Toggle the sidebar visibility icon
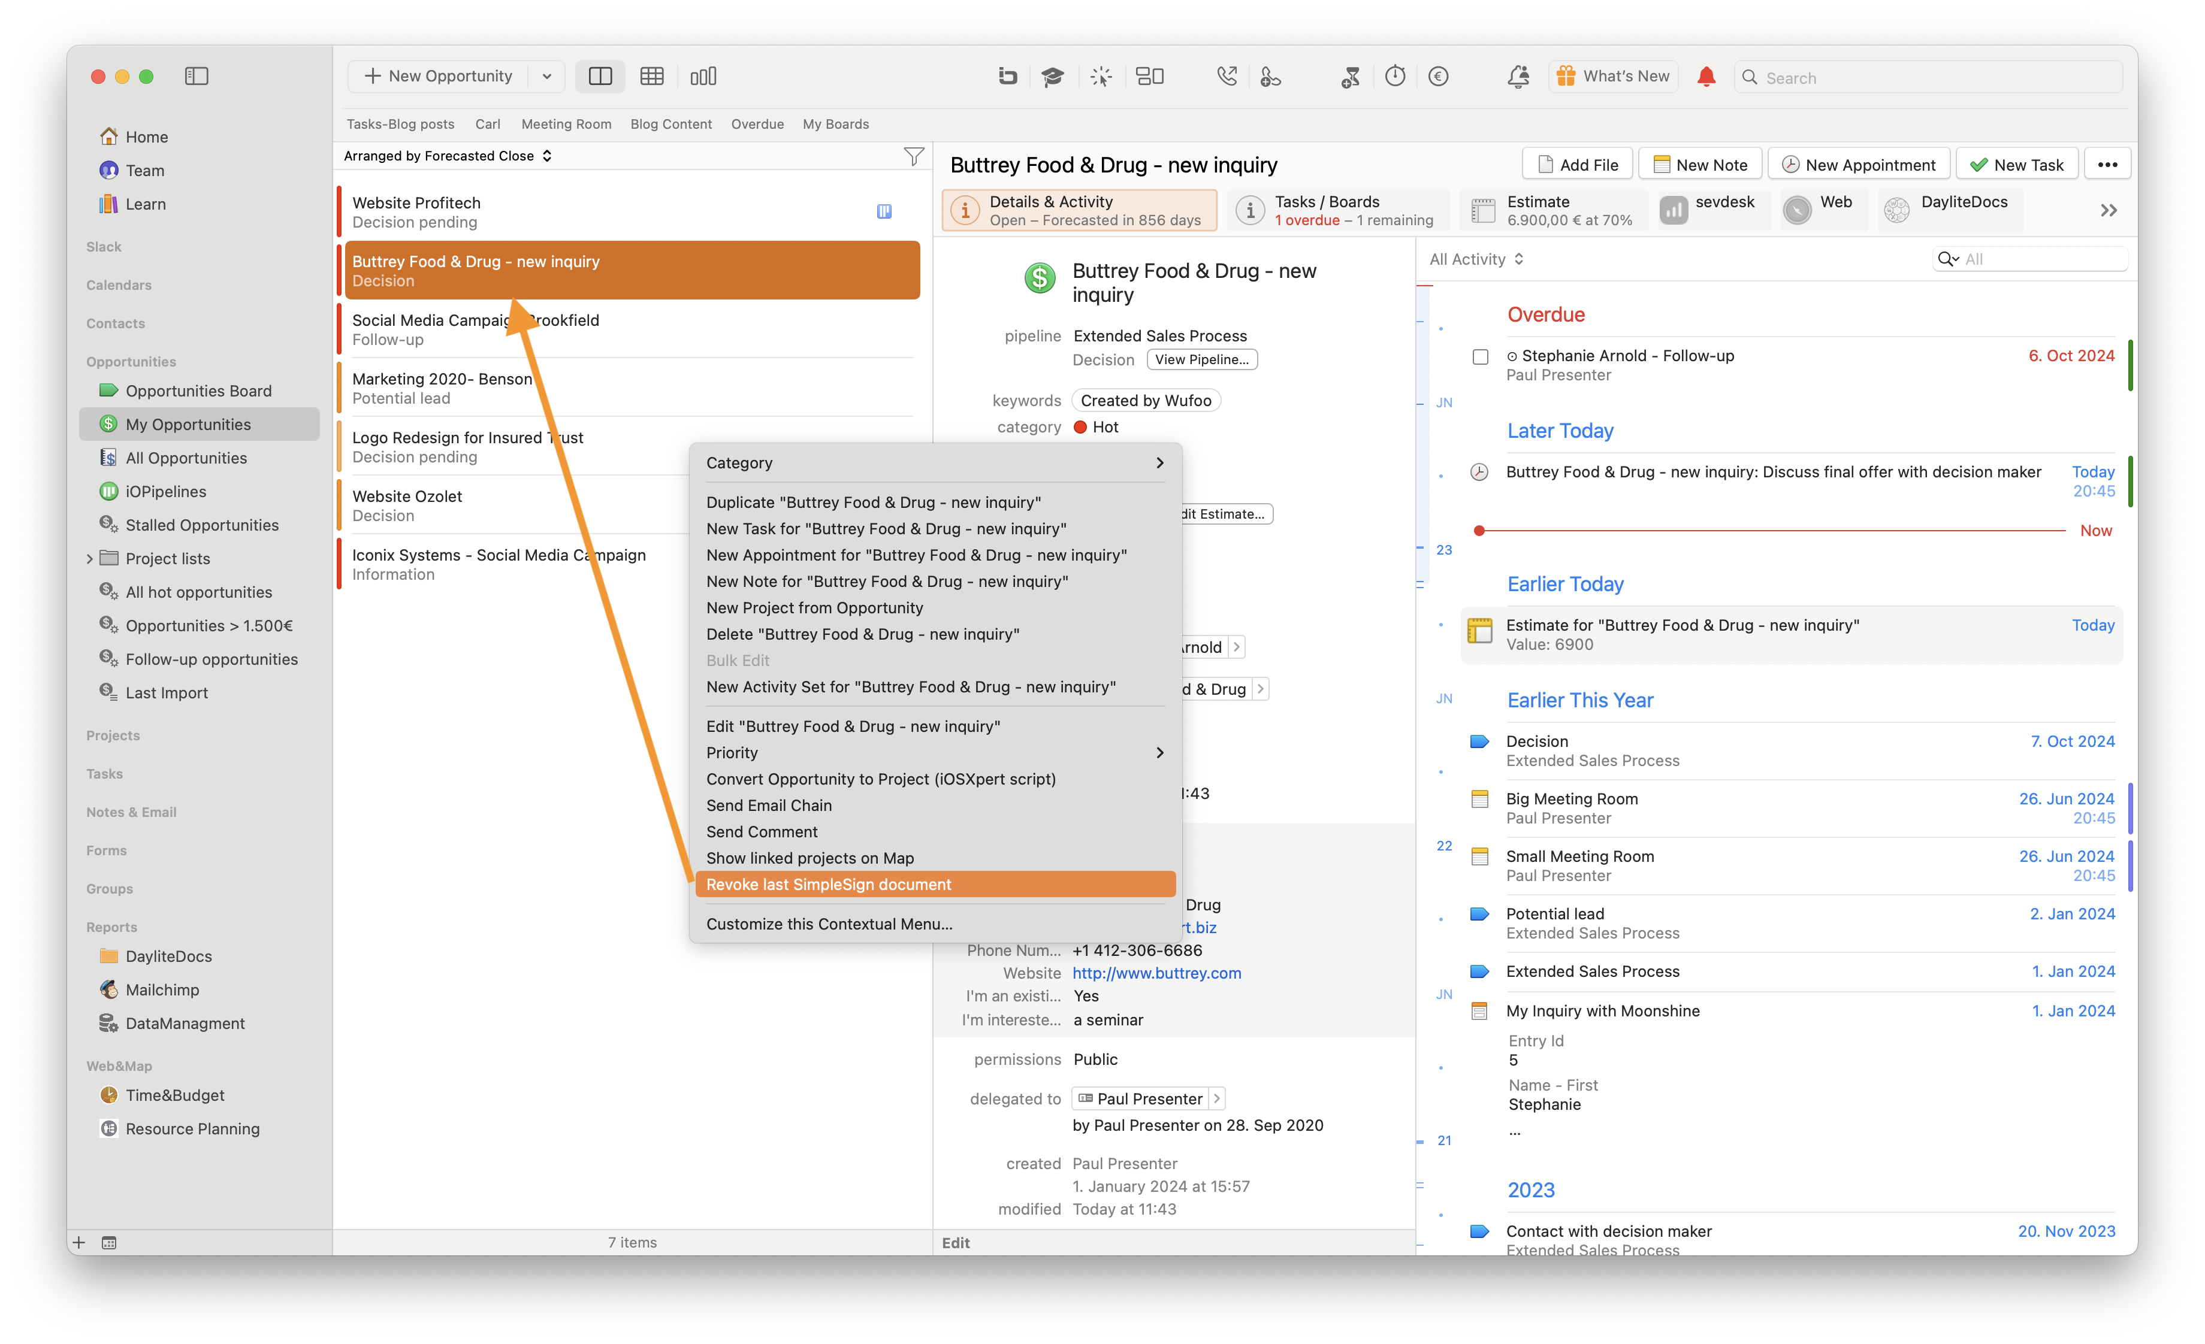The width and height of the screenshot is (2205, 1344). (x=197, y=76)
